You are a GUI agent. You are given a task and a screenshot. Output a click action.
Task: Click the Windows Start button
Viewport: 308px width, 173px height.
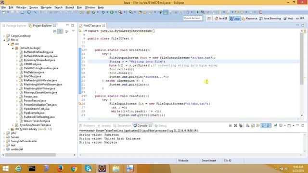5,169
